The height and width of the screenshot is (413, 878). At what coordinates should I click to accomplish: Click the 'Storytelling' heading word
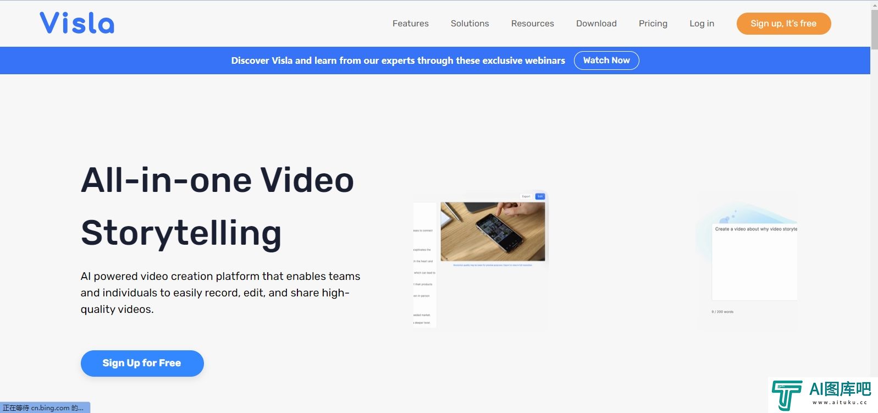[x=181, y=233]
